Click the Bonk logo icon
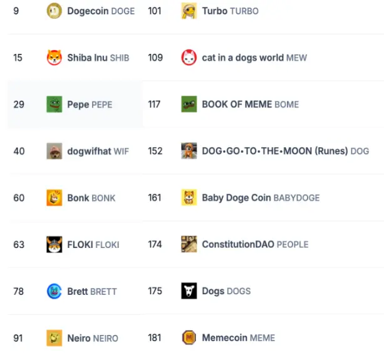384x360 pixels. coord(54,198)
